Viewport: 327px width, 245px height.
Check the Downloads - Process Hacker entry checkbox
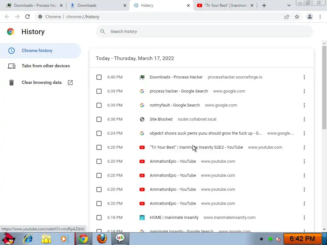99,77
